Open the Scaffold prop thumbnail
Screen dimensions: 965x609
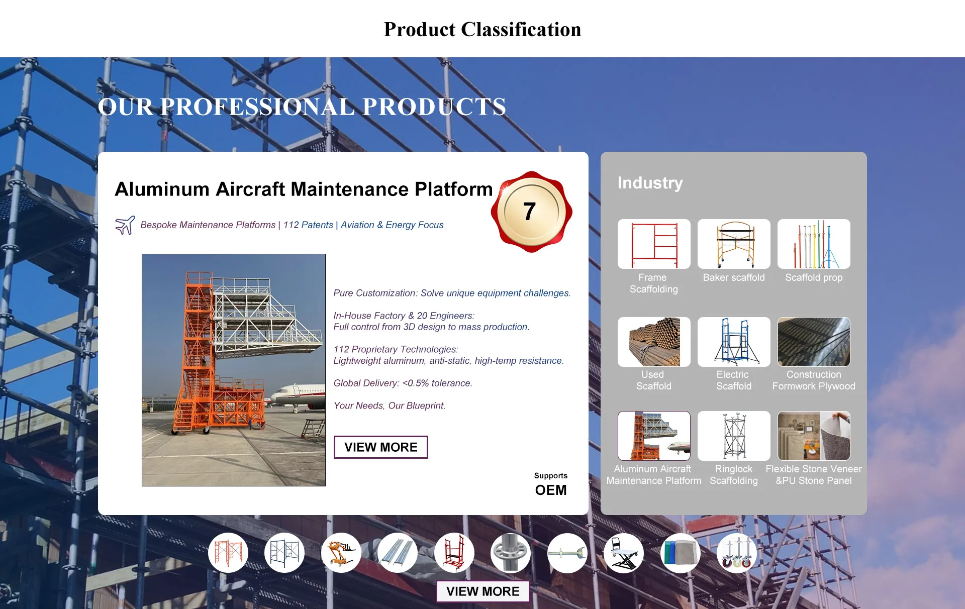(814, 244)
